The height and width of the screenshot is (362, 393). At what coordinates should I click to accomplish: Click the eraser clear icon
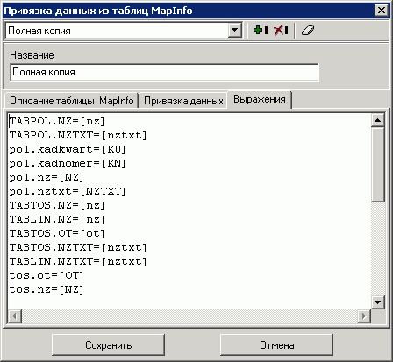tap(308, 30)
